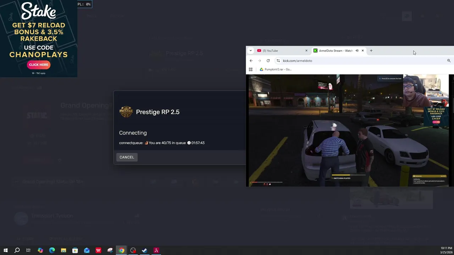Image resolution: width=454 pixels, height=255 pixels.
Task: Open File Explorer from taskbar
Action: pyautogui.click(x=63, y=250)
